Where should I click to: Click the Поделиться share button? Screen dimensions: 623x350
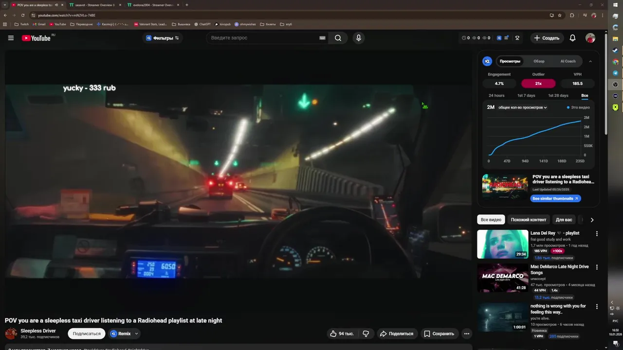click(397, 333)
